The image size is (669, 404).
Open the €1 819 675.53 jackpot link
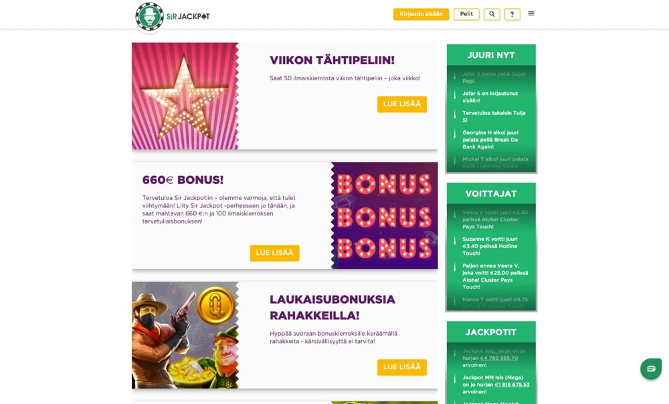(512, 385)
